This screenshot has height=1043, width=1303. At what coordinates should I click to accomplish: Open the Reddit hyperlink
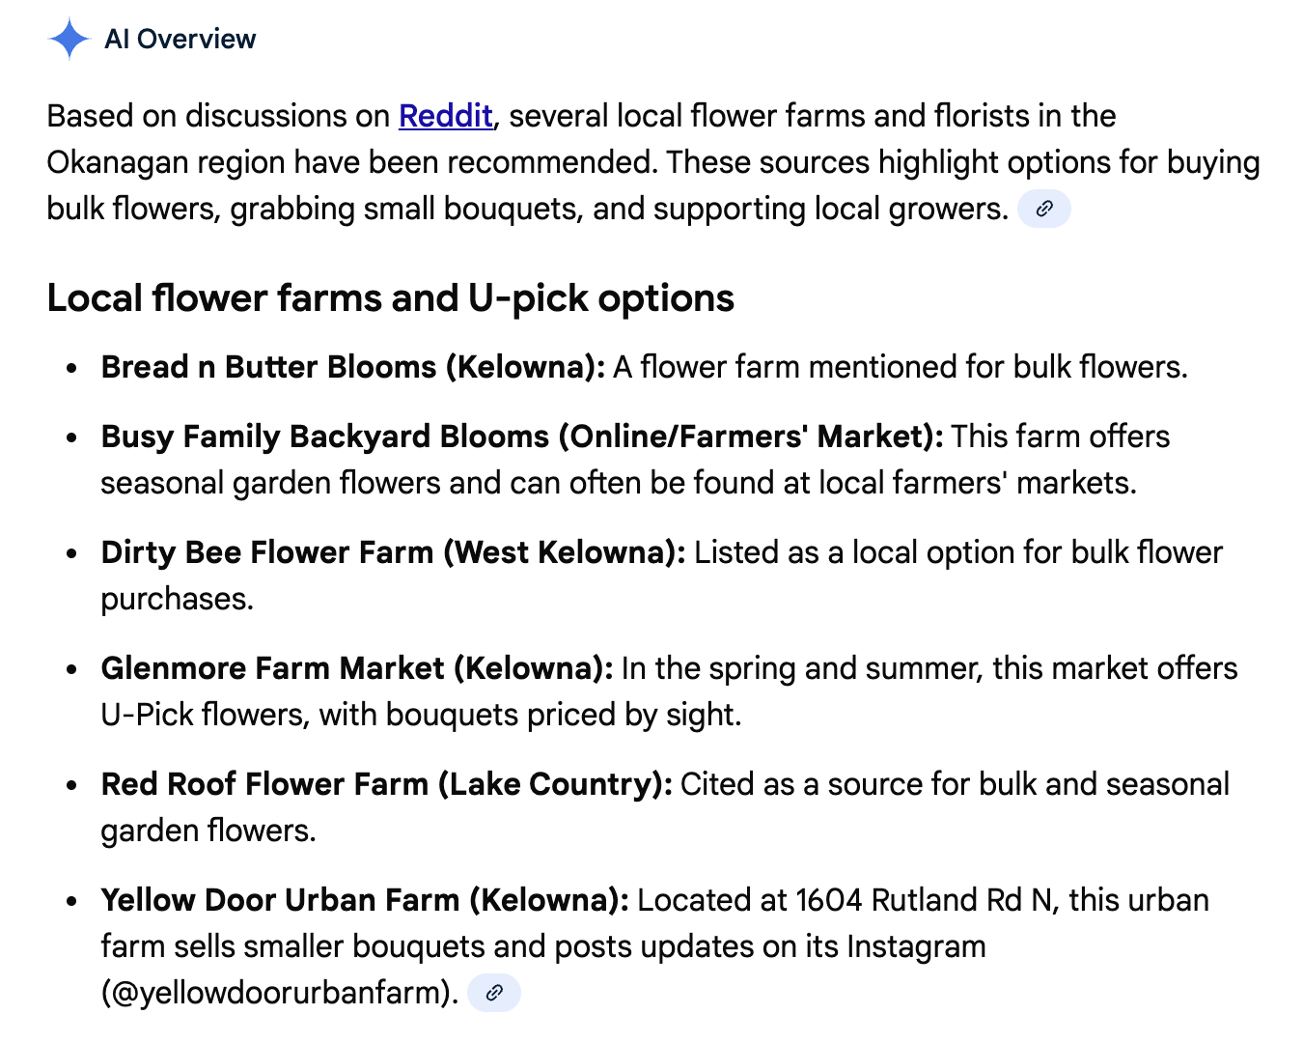tap(445, 116)
